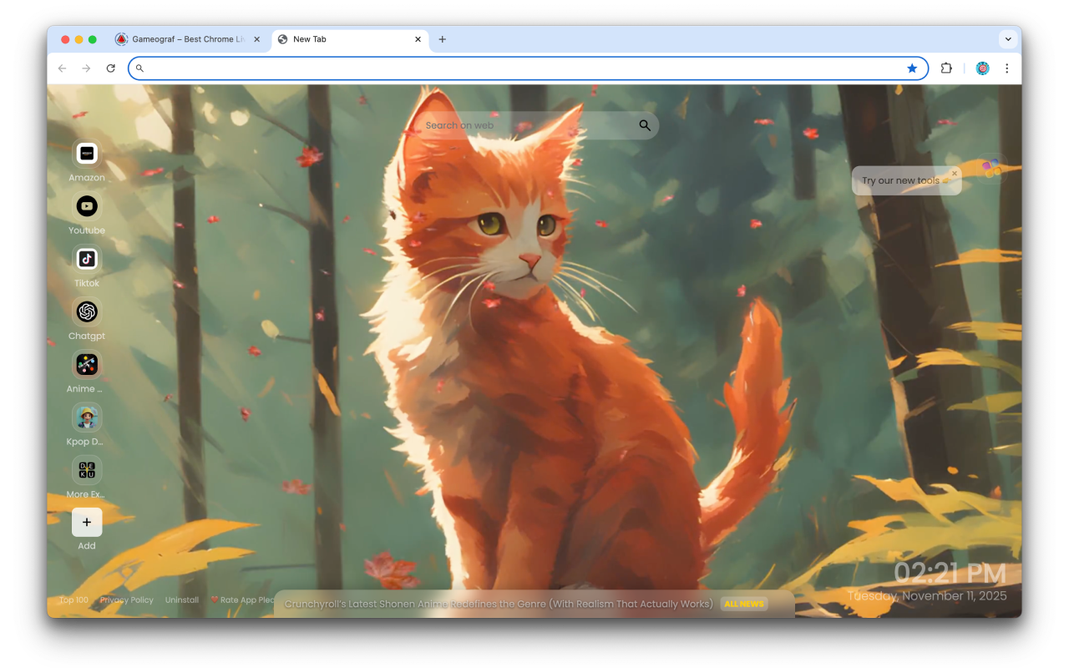Screen dimensions: 1069x668
Task: Add a new shortcut with plus button
Action: point(87,522)
